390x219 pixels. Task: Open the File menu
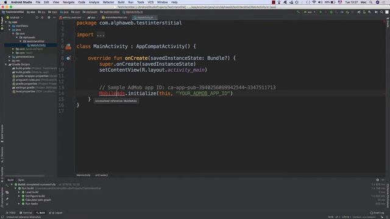[38, 2]
